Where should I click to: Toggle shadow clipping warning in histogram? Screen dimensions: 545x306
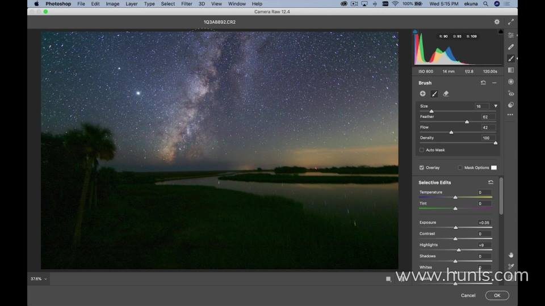coord(415,32)
